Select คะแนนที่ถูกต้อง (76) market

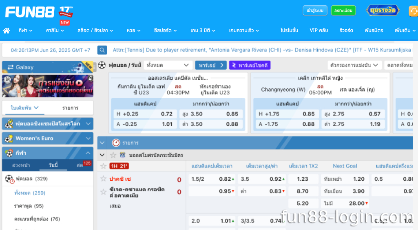(x=37, y=219)
